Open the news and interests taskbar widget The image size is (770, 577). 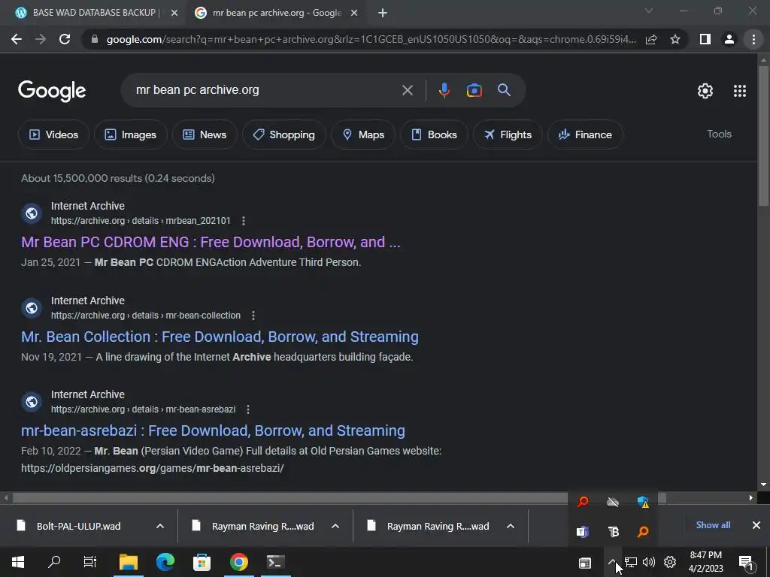click(584, 563)
